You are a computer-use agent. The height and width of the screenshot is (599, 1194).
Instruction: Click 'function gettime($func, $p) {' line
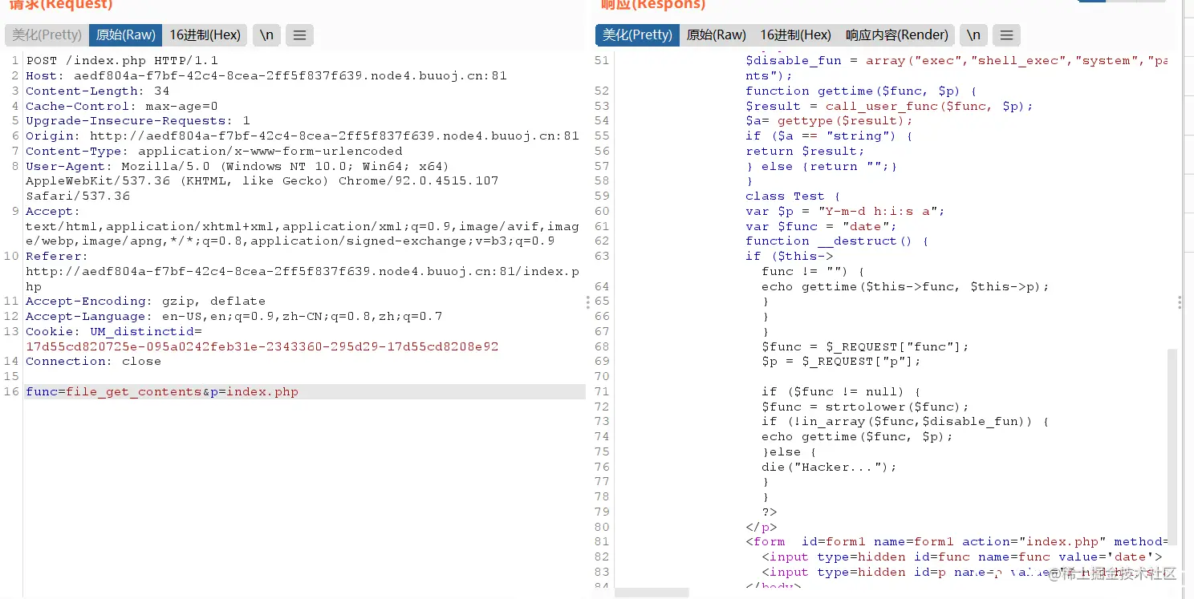(x=861, y=91)
